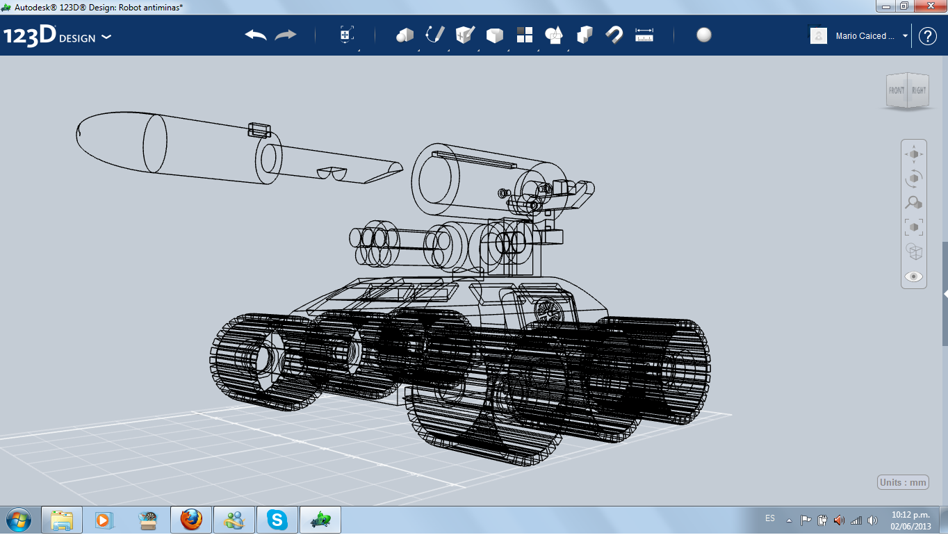
Task: Open the taskbar clock showing 10:12 p.m.
Action: click(x=910, y=520)
